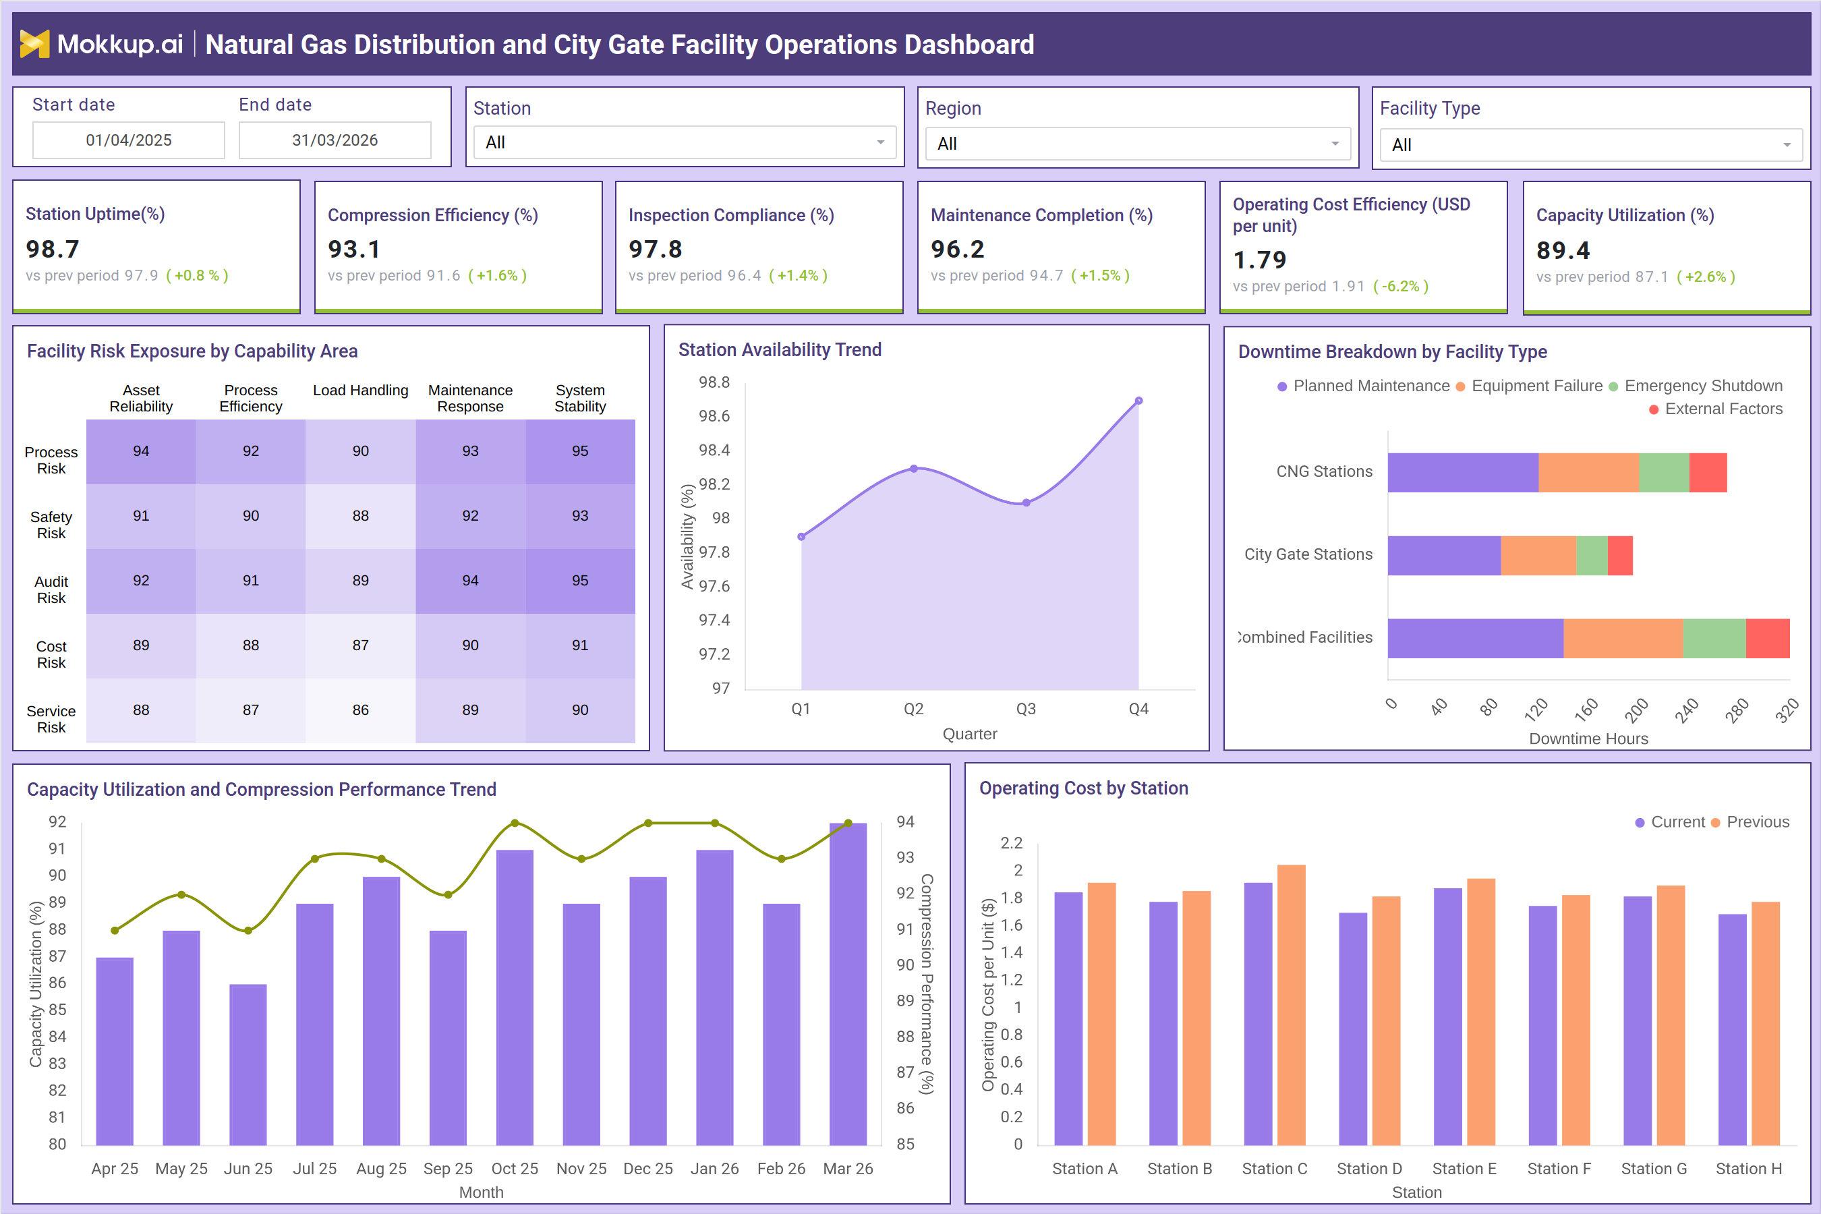
Task: Click the Safety Risk Load Handling cell 88
Action: tap(361, 517)
